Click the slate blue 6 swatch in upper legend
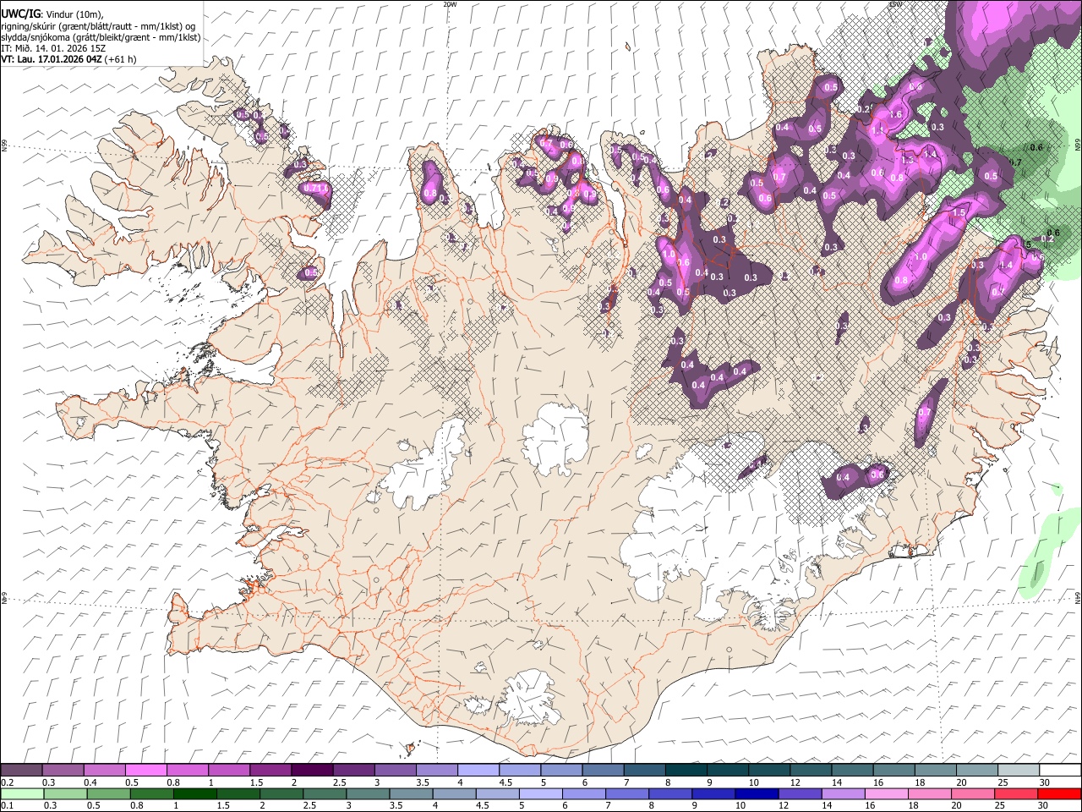1082x812 pixels. click(602, 771)
